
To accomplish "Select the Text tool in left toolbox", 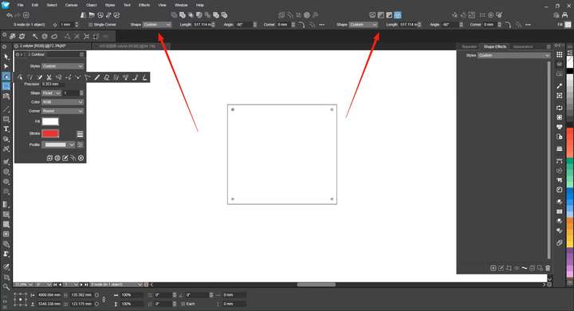I will coord(6,129).
